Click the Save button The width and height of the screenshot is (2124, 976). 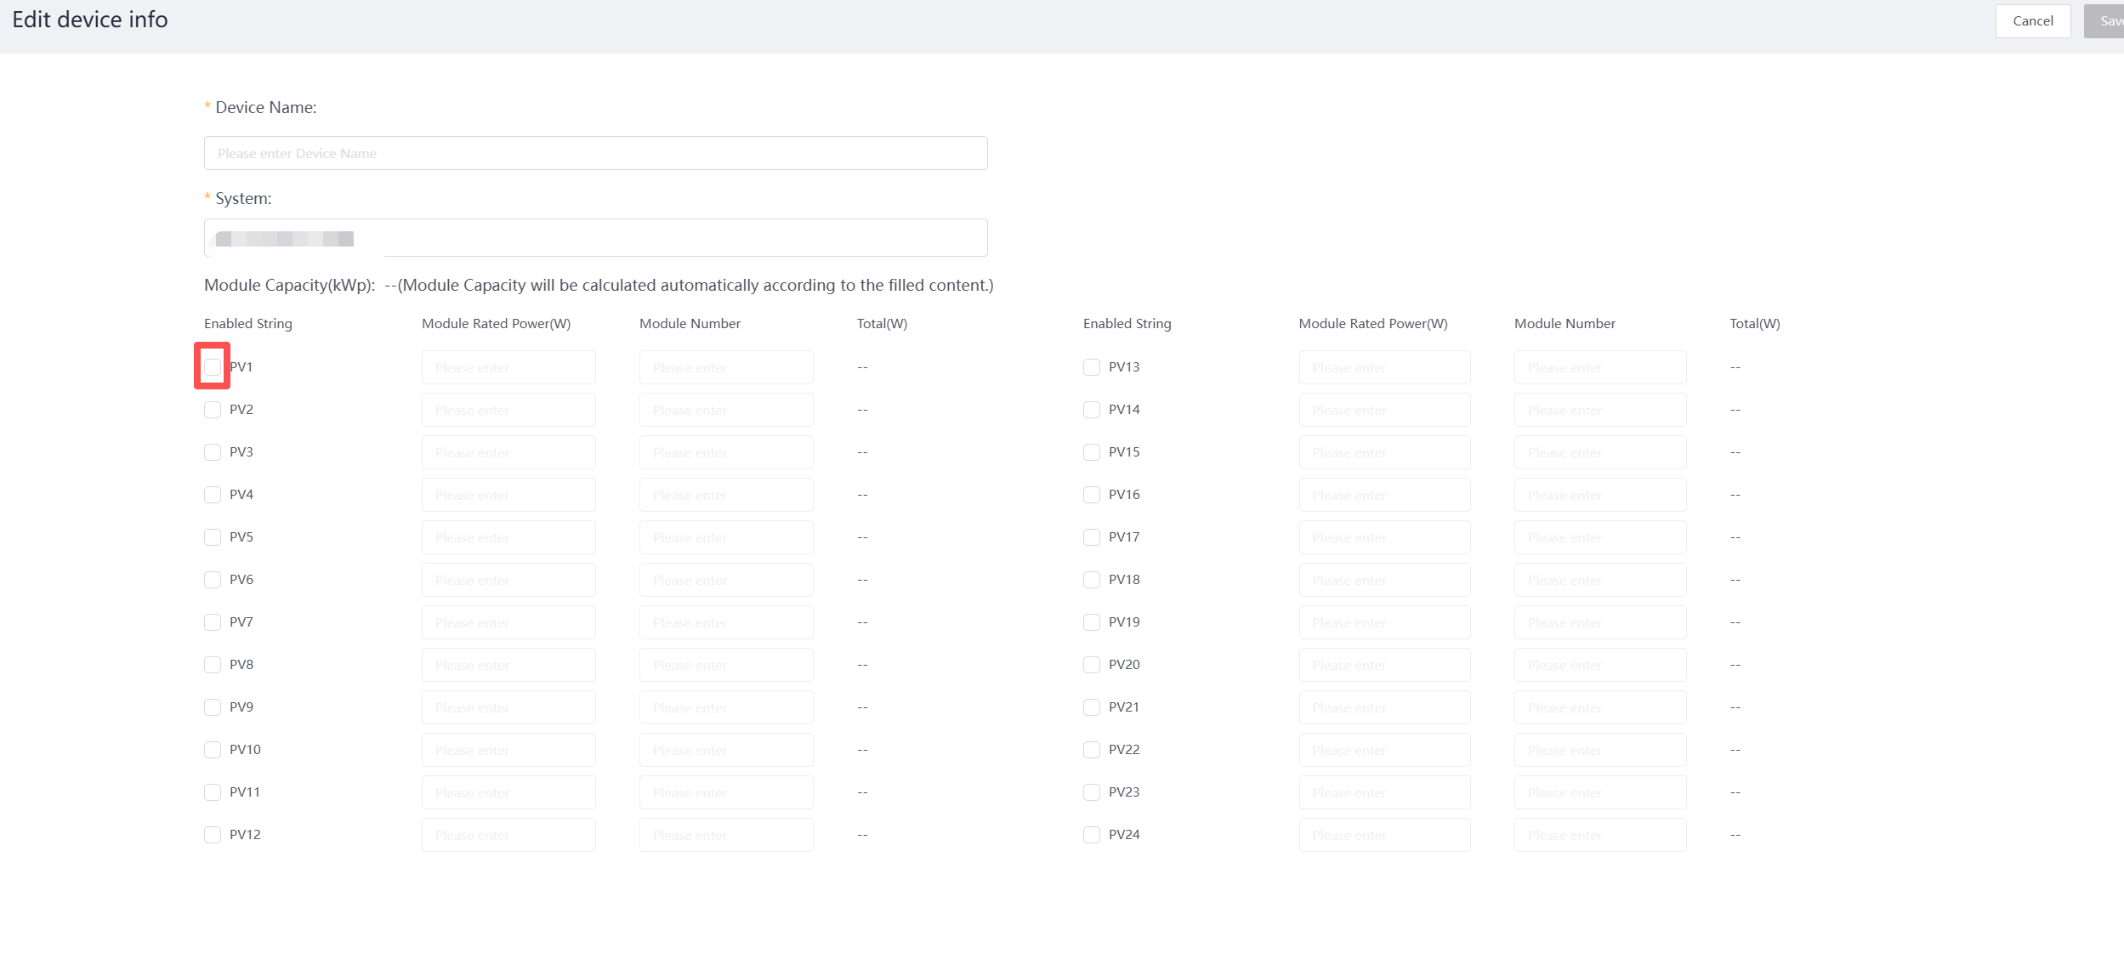(2107, 21)
